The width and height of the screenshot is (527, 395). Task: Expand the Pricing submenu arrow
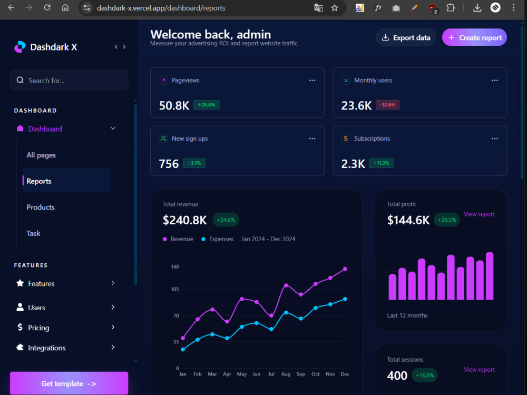pos(113,327)
